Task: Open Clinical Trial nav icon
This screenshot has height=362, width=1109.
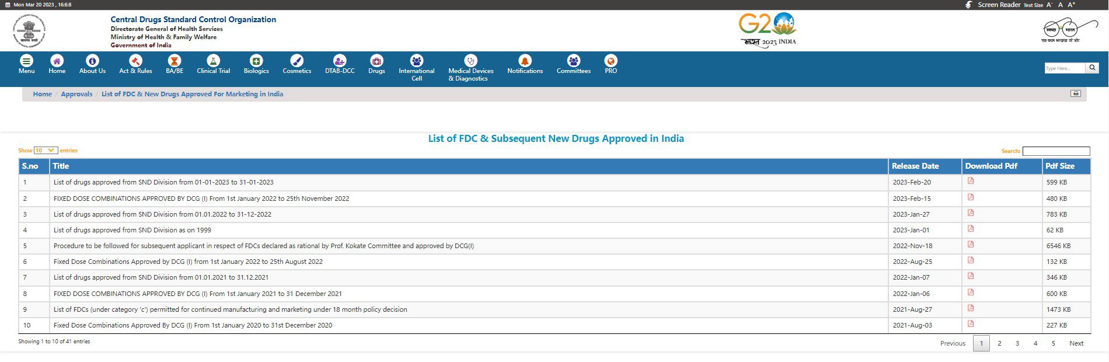Action: click(213, 61)
